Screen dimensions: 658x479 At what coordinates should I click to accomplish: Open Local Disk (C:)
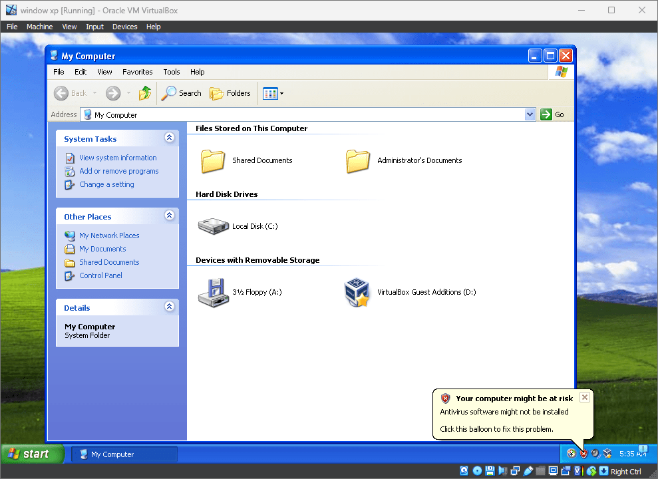click(213, 226)
